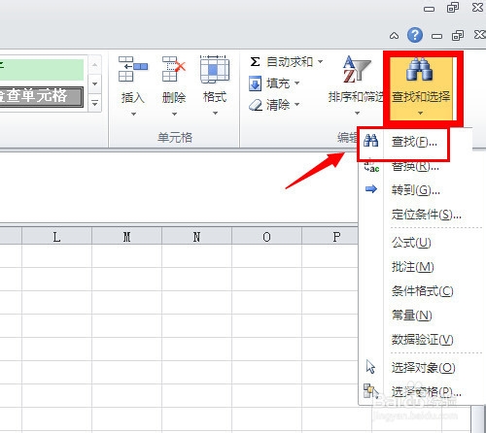The width and height of the screenshot is (486, 433).
Task: Minimize the workbook window
Action: pos(436,36)
